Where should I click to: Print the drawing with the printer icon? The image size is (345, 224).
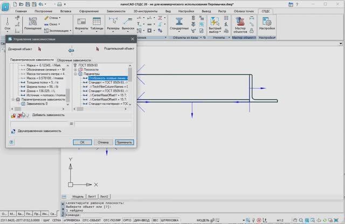[59, 4]
